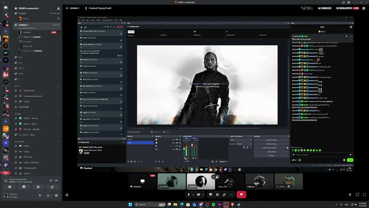This screenshot has width=369, height=208.
Task: Click the Windows Start button
Action: [130, 205]
